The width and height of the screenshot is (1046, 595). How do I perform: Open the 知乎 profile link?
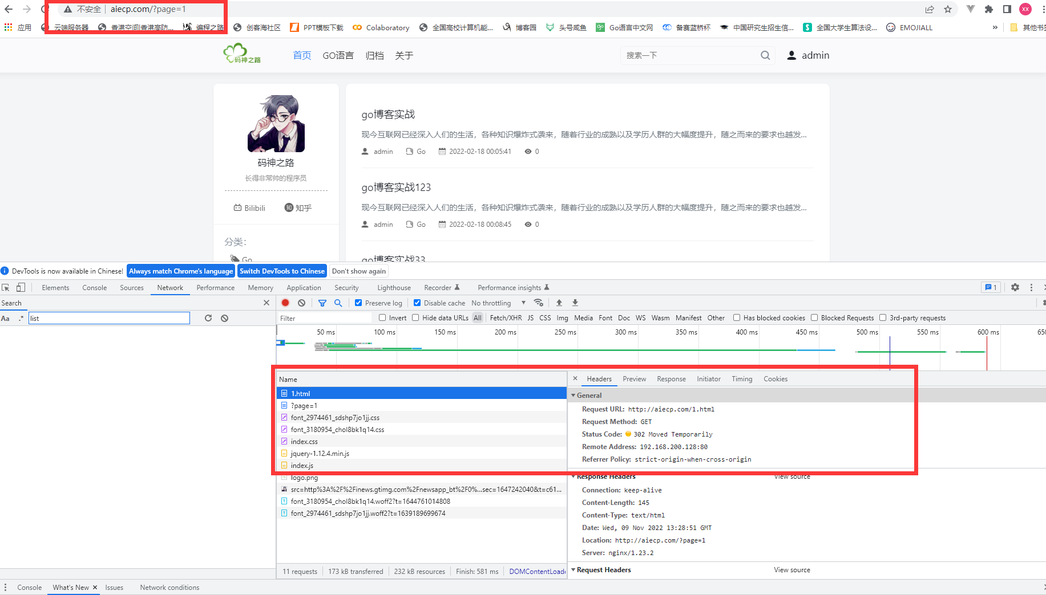(x=298, y=207)
